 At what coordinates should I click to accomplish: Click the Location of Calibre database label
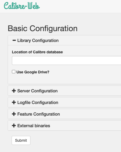coord(37,52)
